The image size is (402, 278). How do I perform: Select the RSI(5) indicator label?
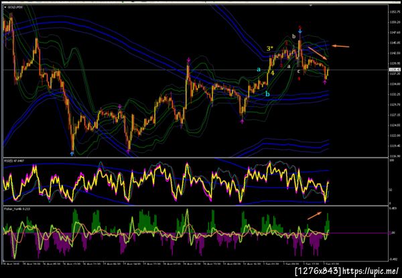13,160
